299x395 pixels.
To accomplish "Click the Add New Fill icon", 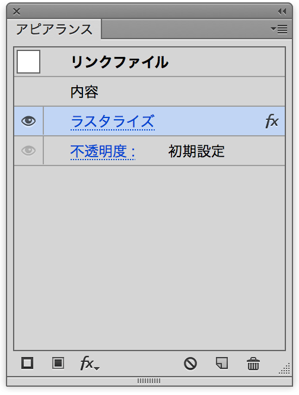I will pos(58,363).
